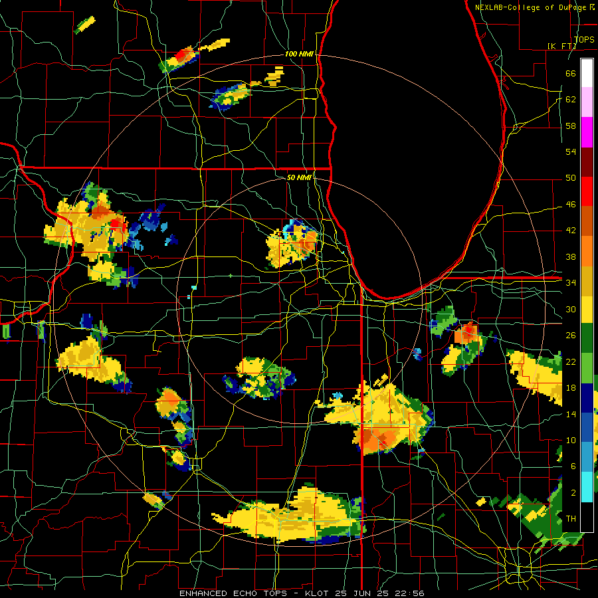The height and width of the screenshot is (598, 598).
Task: Select the light green legend swatch
Action: 587,368
